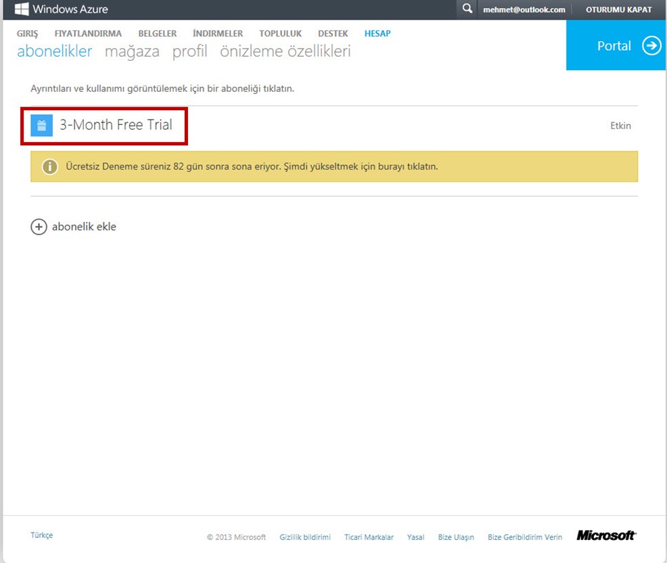The image size is (667, 563).
Task: Open the Yasal footer link
Action: click(x=415, y=537)
